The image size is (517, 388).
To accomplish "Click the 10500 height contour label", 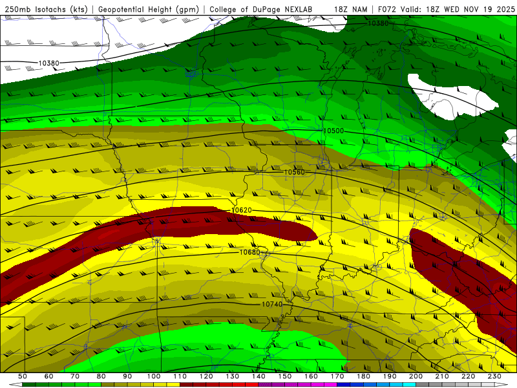I will (333, 131).
